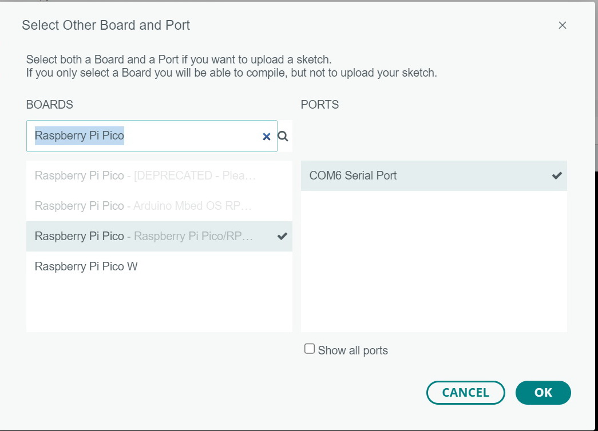Enable the Show all ports checkbox
This screenshot has height=431, width=598.
click(x=309, y=349)
